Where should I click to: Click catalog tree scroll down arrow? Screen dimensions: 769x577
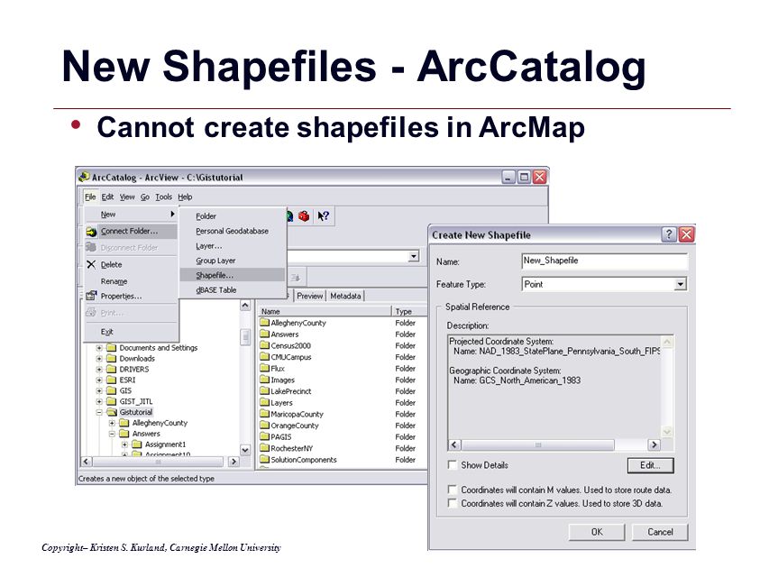point(245,450)
